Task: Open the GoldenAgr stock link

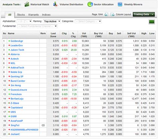Action: pyautogui.click(x=17, y=41)
